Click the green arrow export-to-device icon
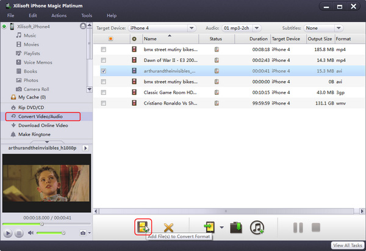Image resolution: width=366 pixels, height=251 pixels. (209, 228)
